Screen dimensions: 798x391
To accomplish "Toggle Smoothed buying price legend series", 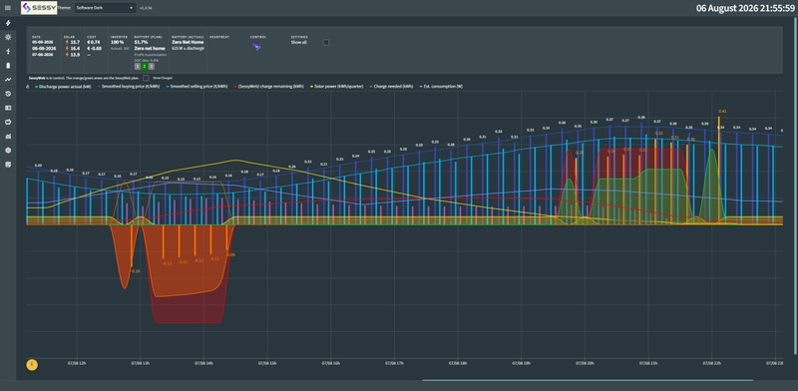I will tap(129, 87).
